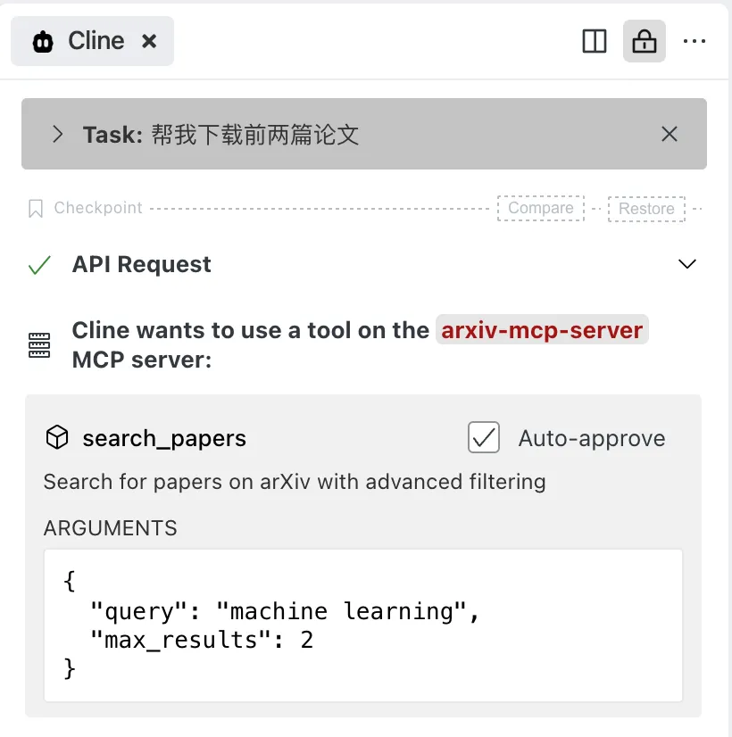
Task: Enable Auto-approve for search_papers
Action: coord(484,438)
